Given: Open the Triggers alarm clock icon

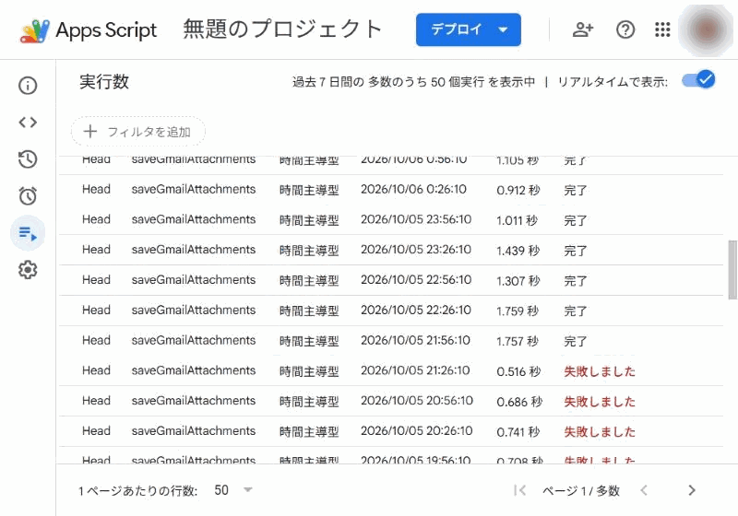Looking at the screenshot, I should coord(28,196).
